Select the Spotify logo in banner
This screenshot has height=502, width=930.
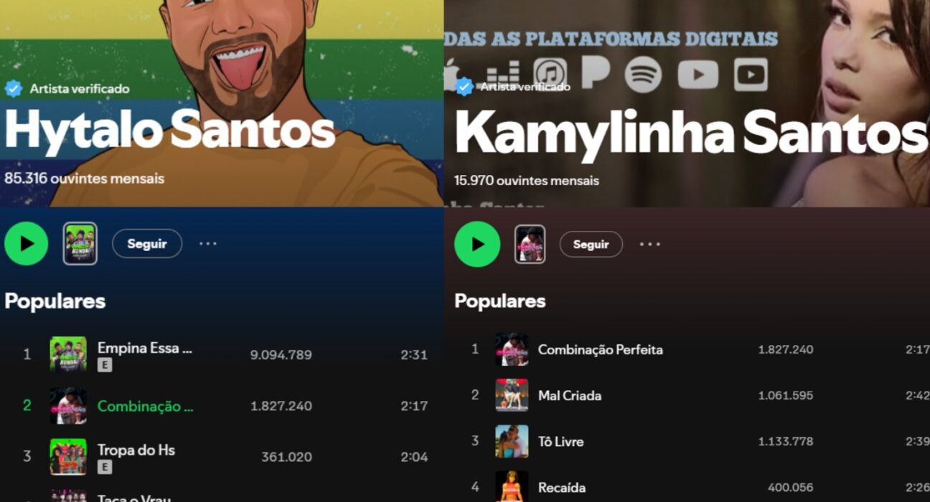click(643, 75)
